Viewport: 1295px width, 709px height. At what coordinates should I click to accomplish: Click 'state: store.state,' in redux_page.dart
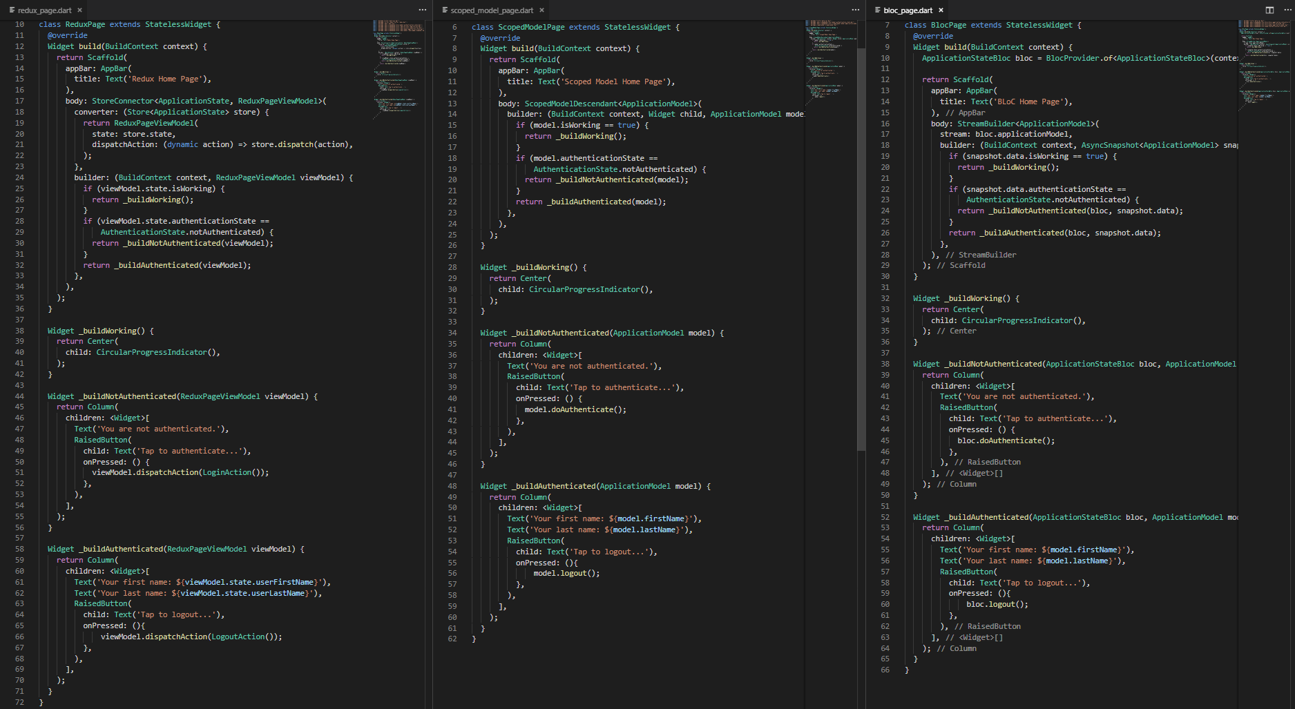(133, 134)
